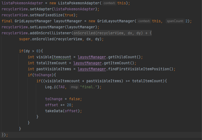The image size is (202, 140).
Task: Click layoutManager on the getChildCount line
Action: pos(92,57)
